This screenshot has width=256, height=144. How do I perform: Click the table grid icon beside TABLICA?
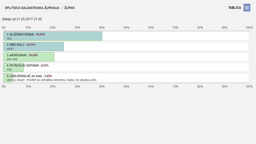point(247,8)
